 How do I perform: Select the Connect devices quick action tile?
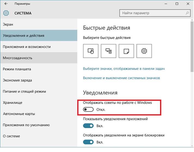(108, 50)
